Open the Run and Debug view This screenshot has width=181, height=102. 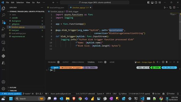pyautogui.click(x=3, y=29)
